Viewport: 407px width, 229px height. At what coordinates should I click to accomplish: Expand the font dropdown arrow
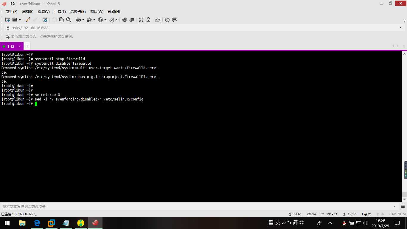click(116, 20)
